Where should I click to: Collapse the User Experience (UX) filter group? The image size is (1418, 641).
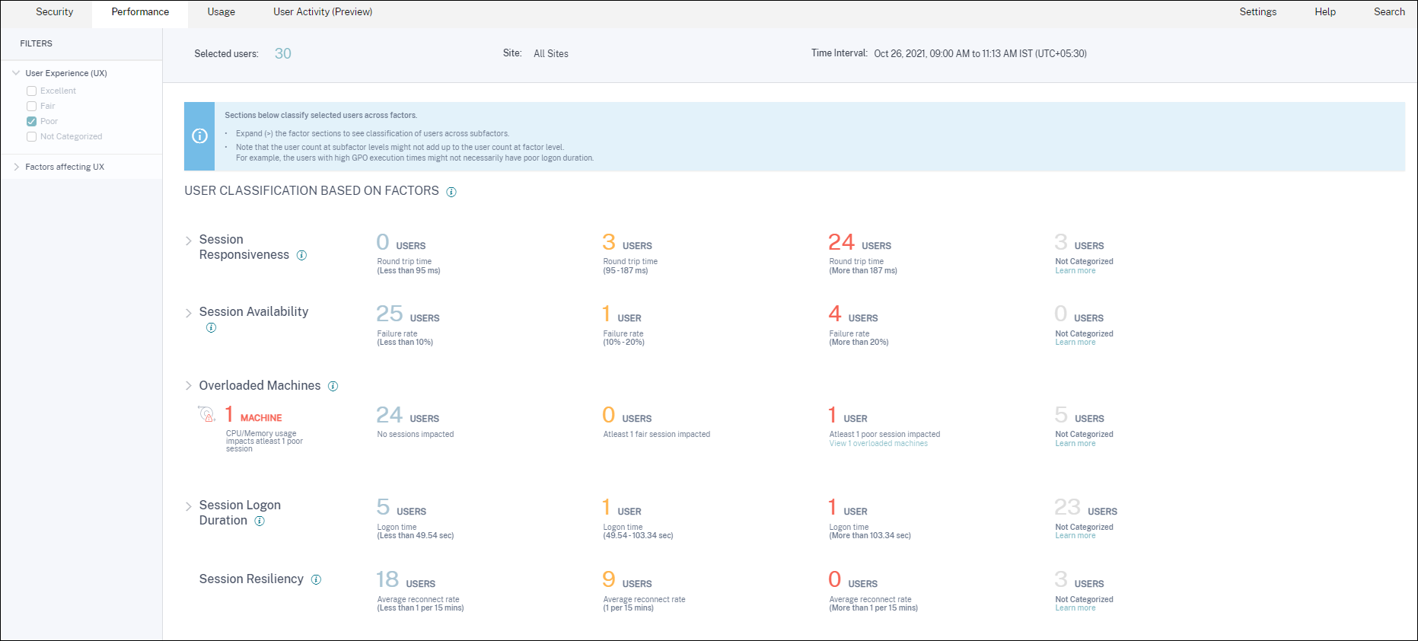point(17,73)
